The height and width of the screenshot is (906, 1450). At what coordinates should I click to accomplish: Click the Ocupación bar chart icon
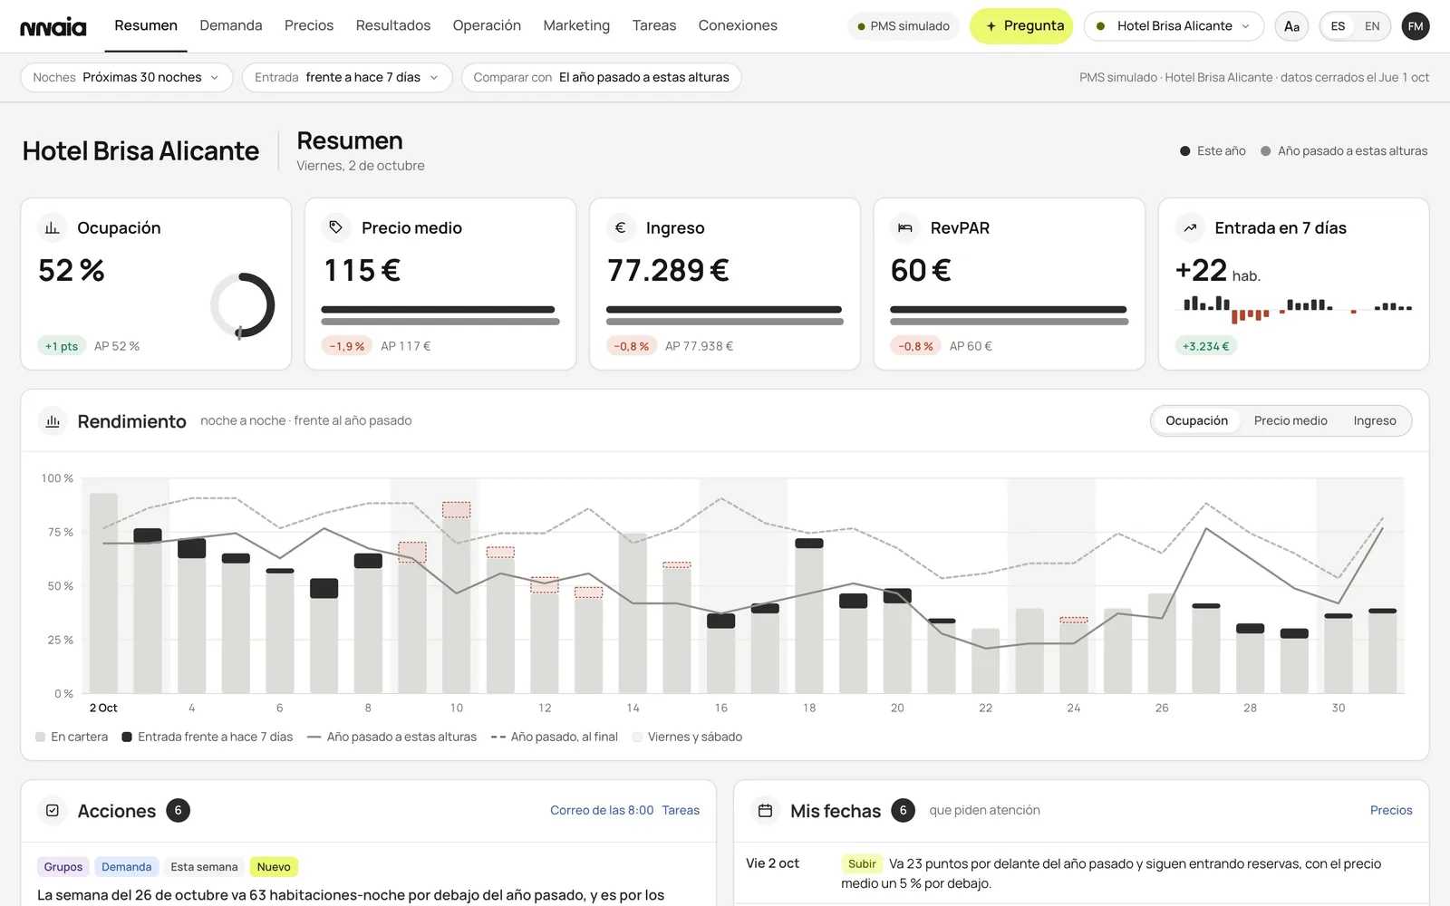point(53,227)
